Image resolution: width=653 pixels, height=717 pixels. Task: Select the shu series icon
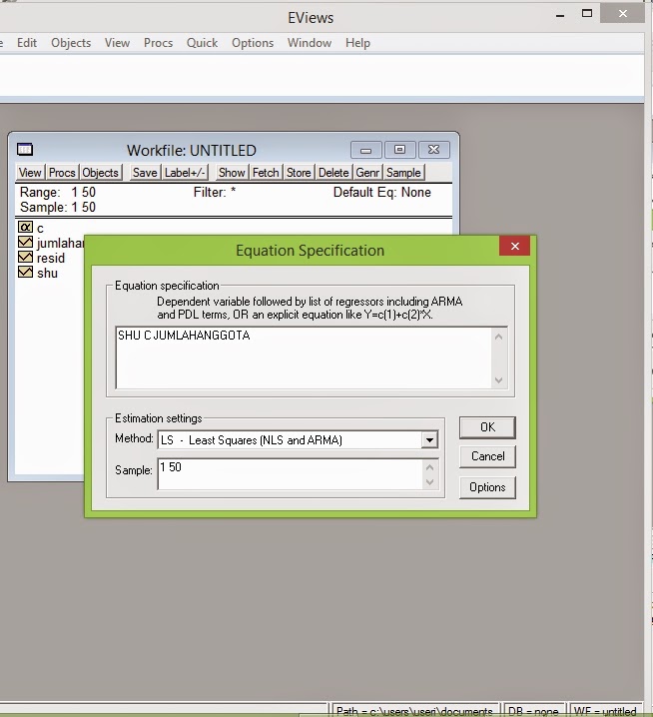tap(26, 272)
